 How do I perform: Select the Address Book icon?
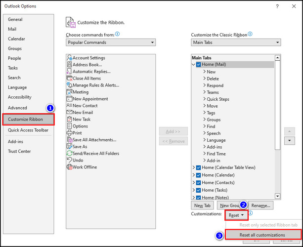point(69,65)
